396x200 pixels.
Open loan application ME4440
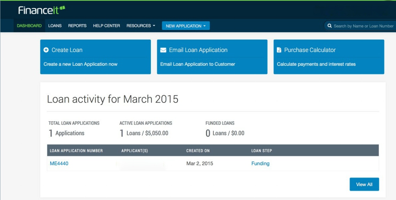point(59,163)
